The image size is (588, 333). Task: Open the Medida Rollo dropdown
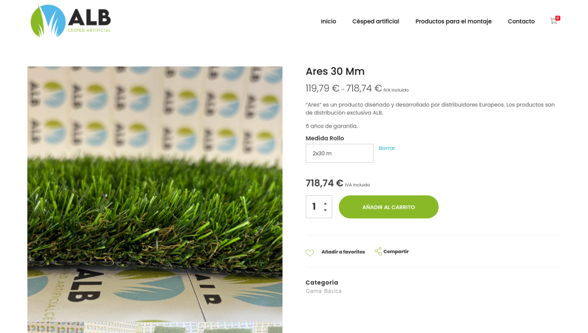[x=339, y=153]
